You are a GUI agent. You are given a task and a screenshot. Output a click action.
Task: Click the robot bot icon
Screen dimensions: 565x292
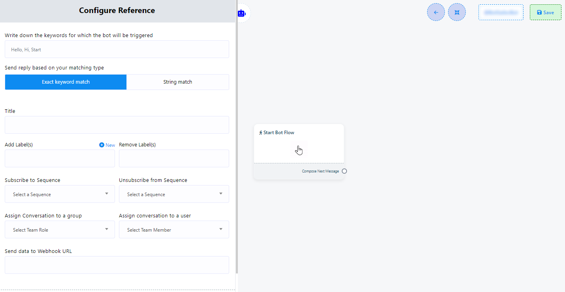[x=241, y=13]
